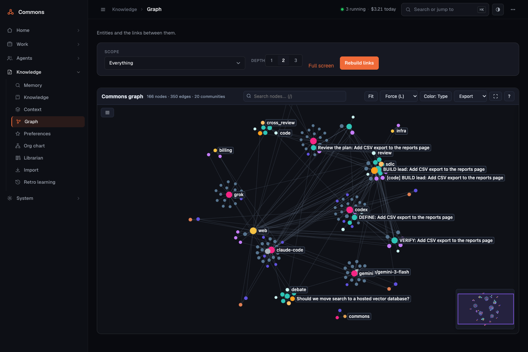Switch theme with the contrast icon
Image resolution: width=528 pixels, height=352 pixels.
coord(498,10)
